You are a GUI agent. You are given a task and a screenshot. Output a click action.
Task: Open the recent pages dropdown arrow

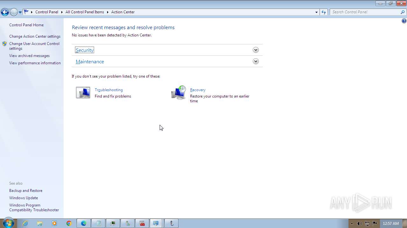[x=20, y=12]
